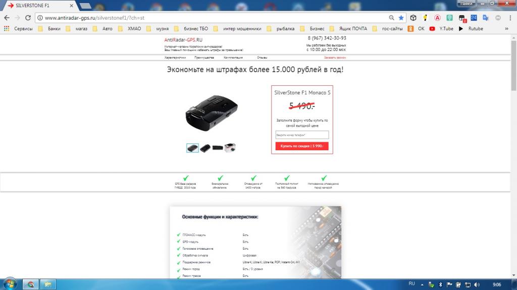Image resolution: width=517 pixels, height=290 pixels.
Task: Open the гос-сайты bookmarks folder
Action: [x=387, y=29]
